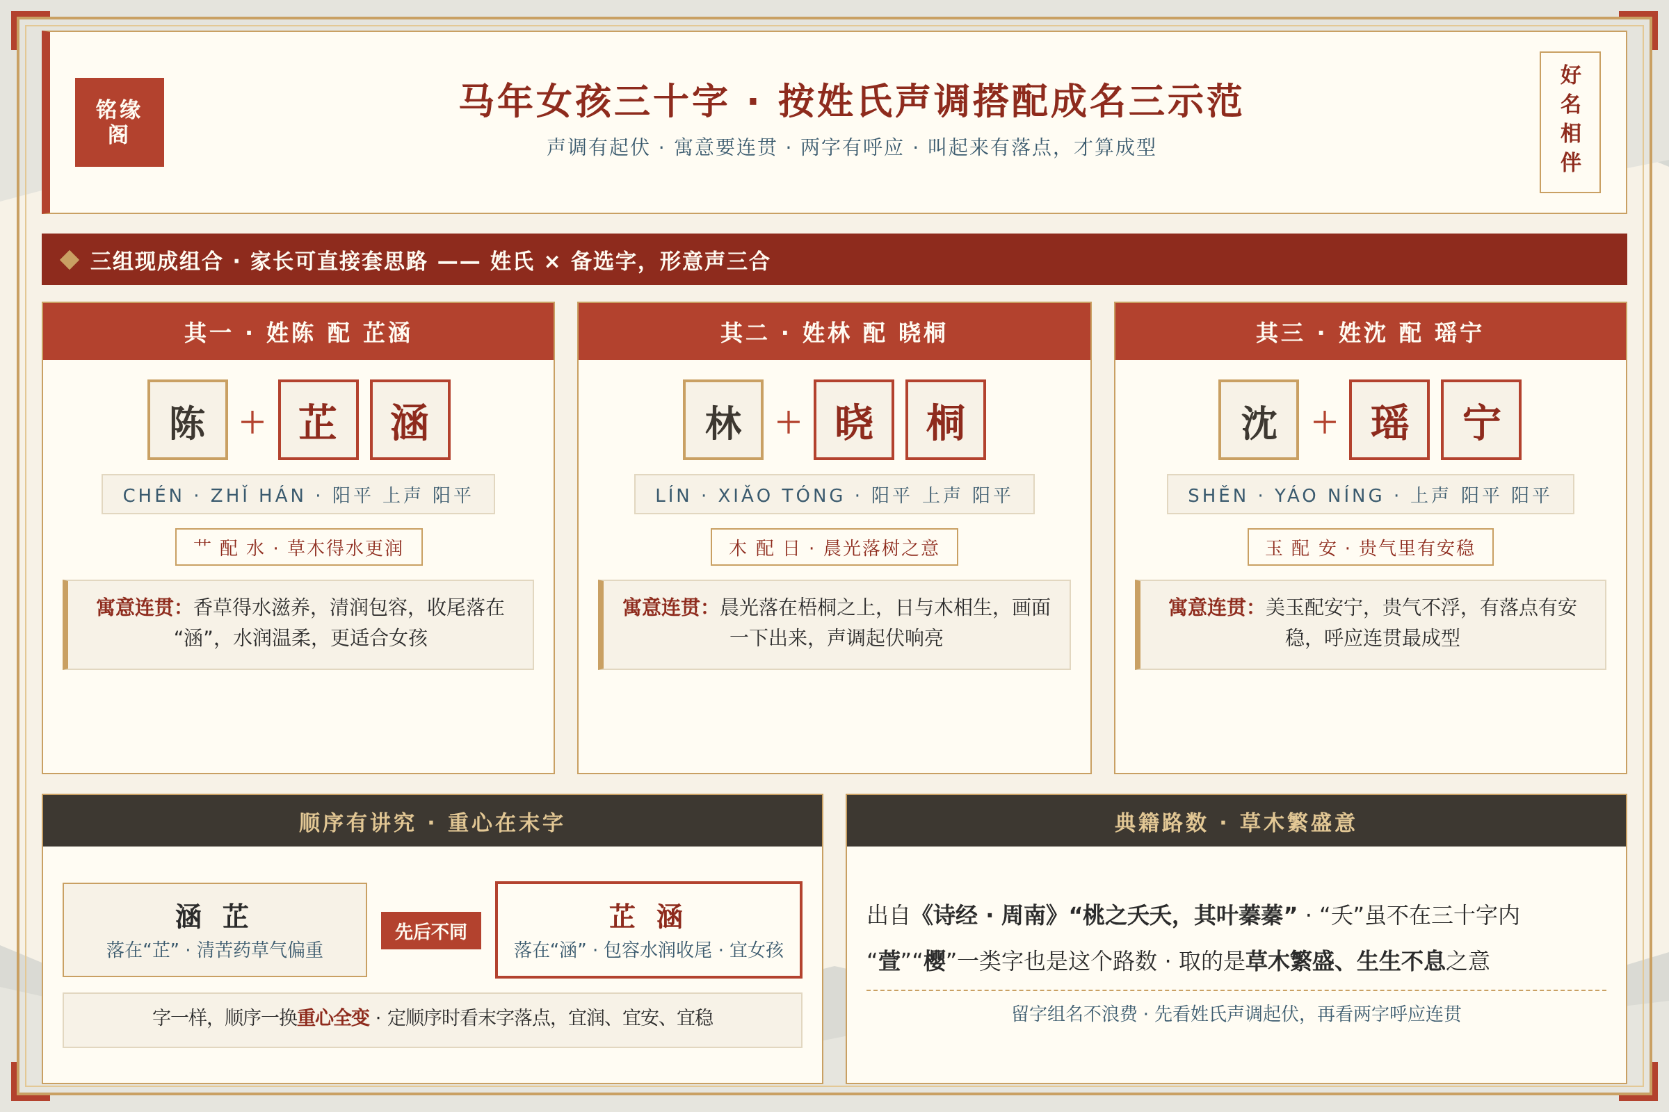Click the 艹 配 水 · 草木得水更润 tag
1669x1112 pixels.
pos(299,547)
